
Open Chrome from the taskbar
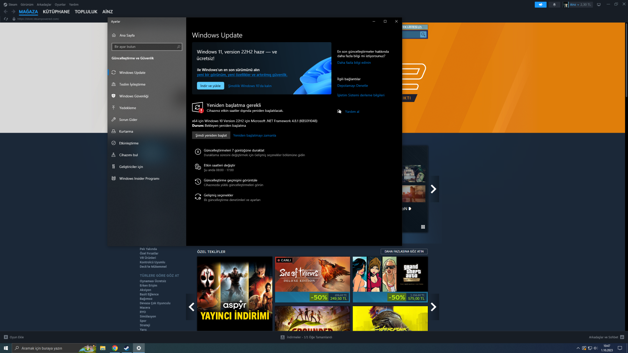[x=115, y=348]
